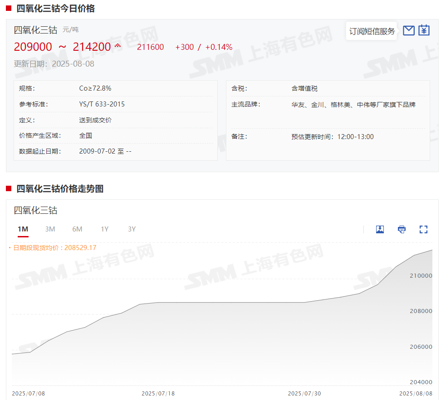This screenshot has height=400, width=441.
Task: Click the average price 211600 value
Action: coord(150,47)
